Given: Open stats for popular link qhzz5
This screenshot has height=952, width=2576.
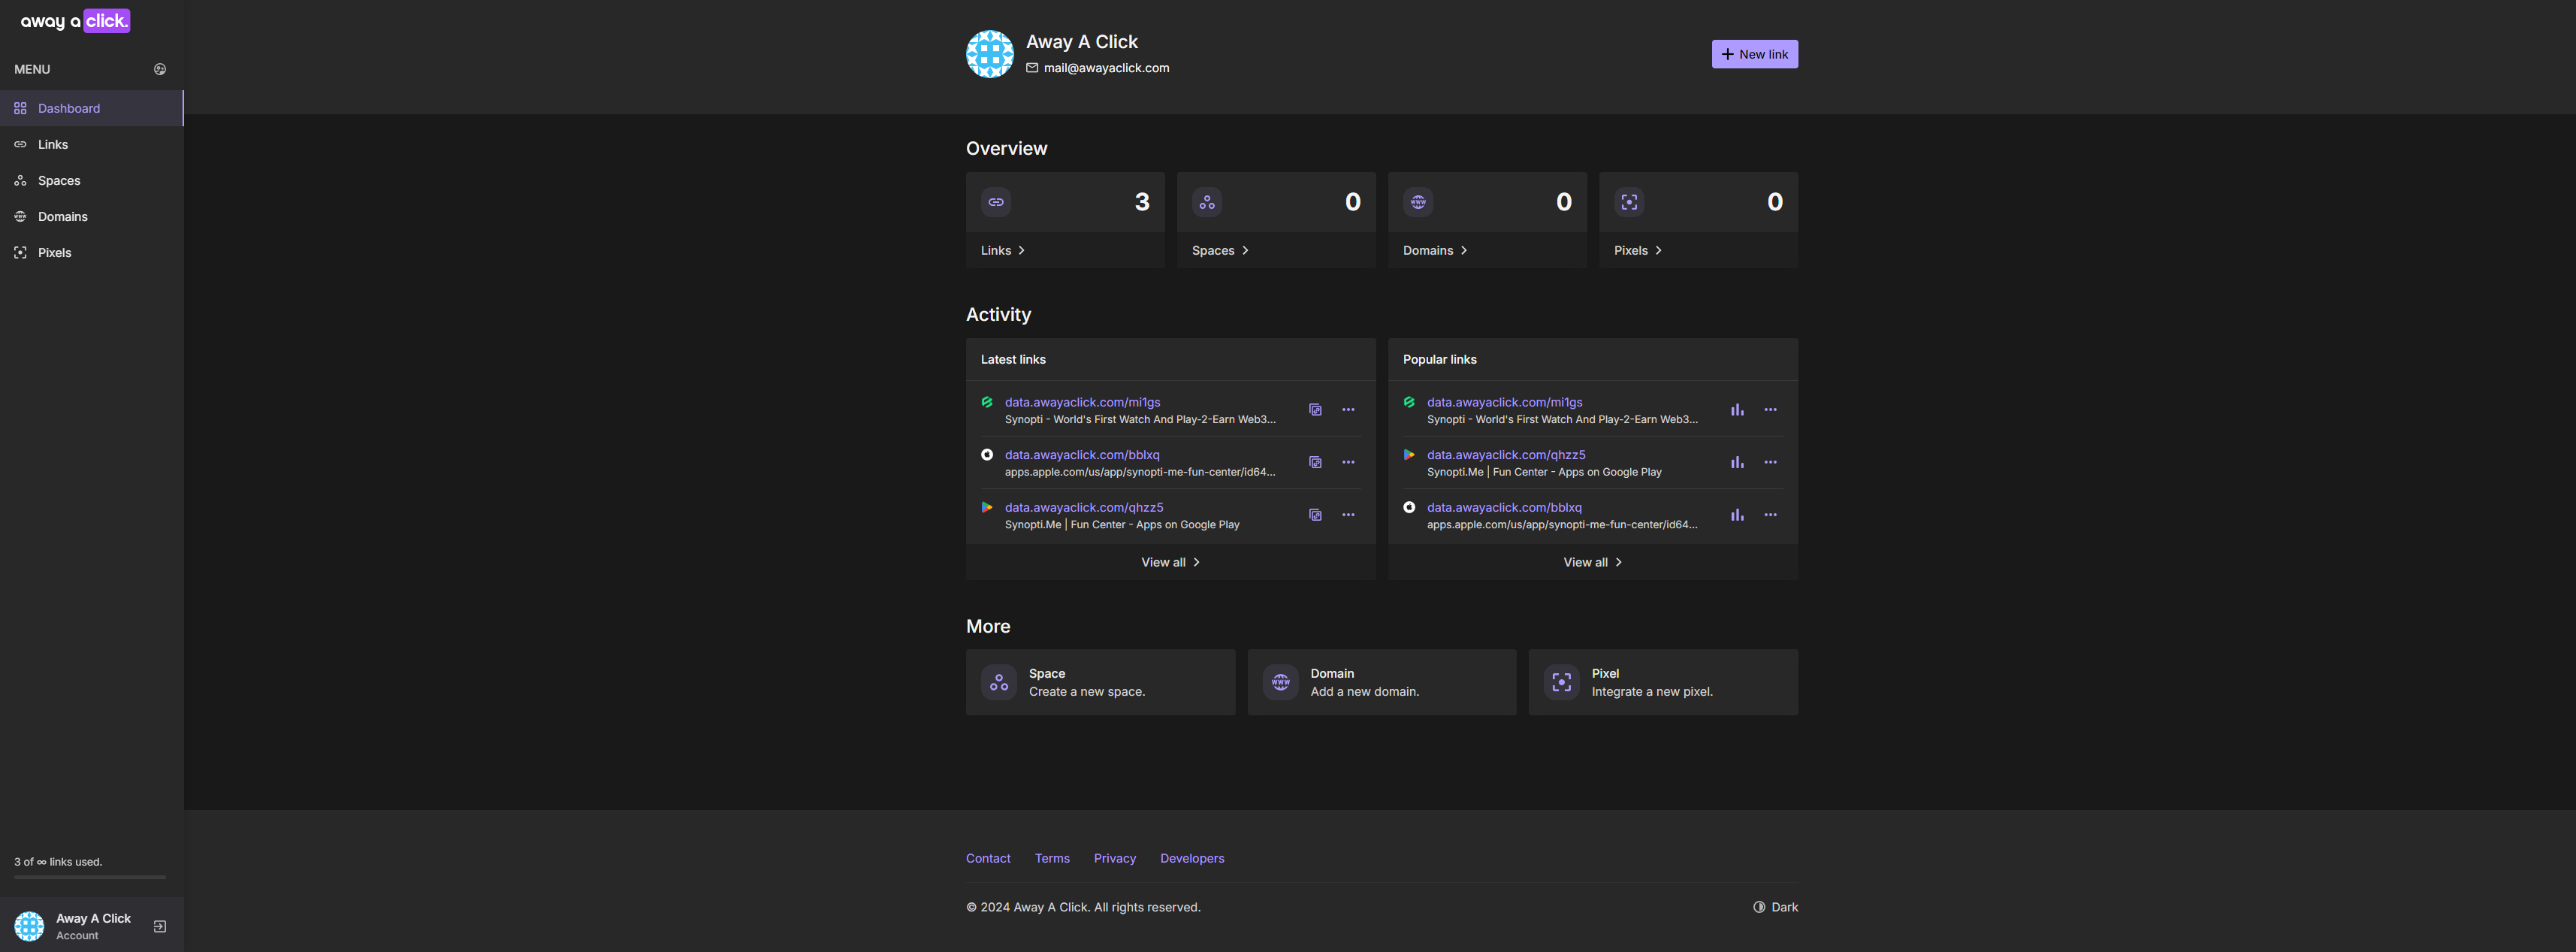Looking at the screenshot, I should click(1737, 462).
